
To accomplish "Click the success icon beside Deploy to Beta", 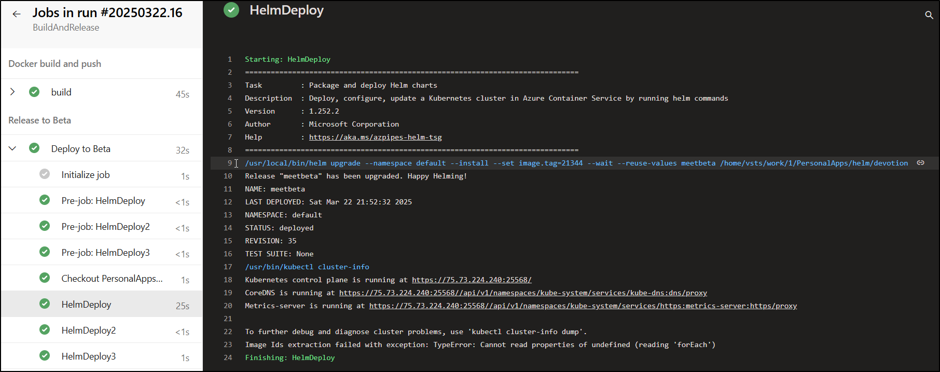I will coord(34,148).
